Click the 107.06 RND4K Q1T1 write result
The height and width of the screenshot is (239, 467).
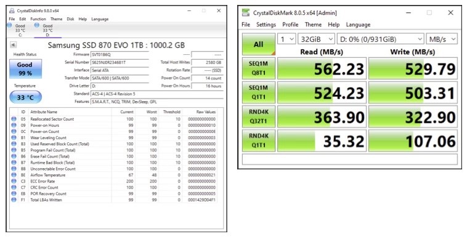pos(413,140)
